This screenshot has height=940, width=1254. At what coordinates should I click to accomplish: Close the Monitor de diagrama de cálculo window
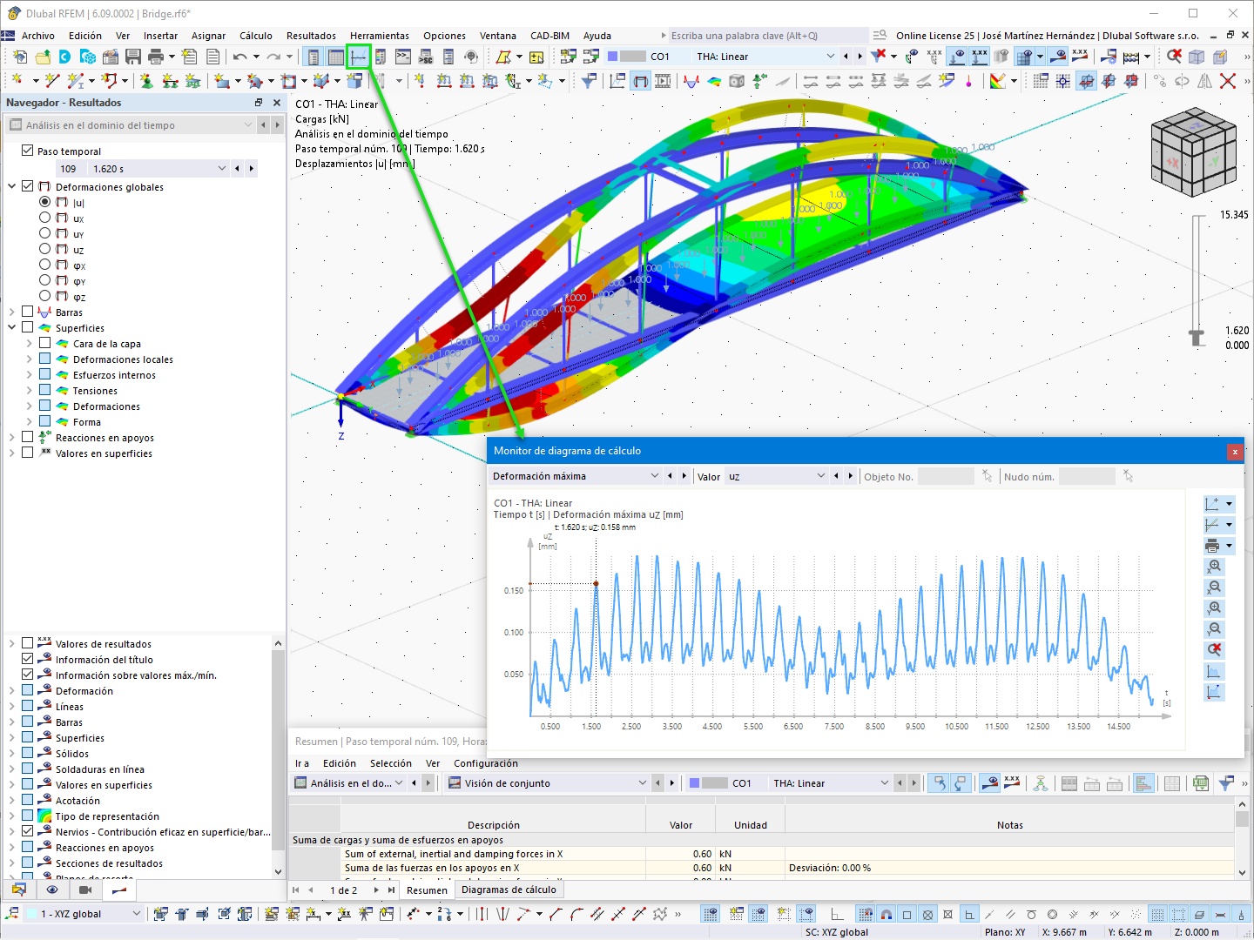click(1234, 451)
